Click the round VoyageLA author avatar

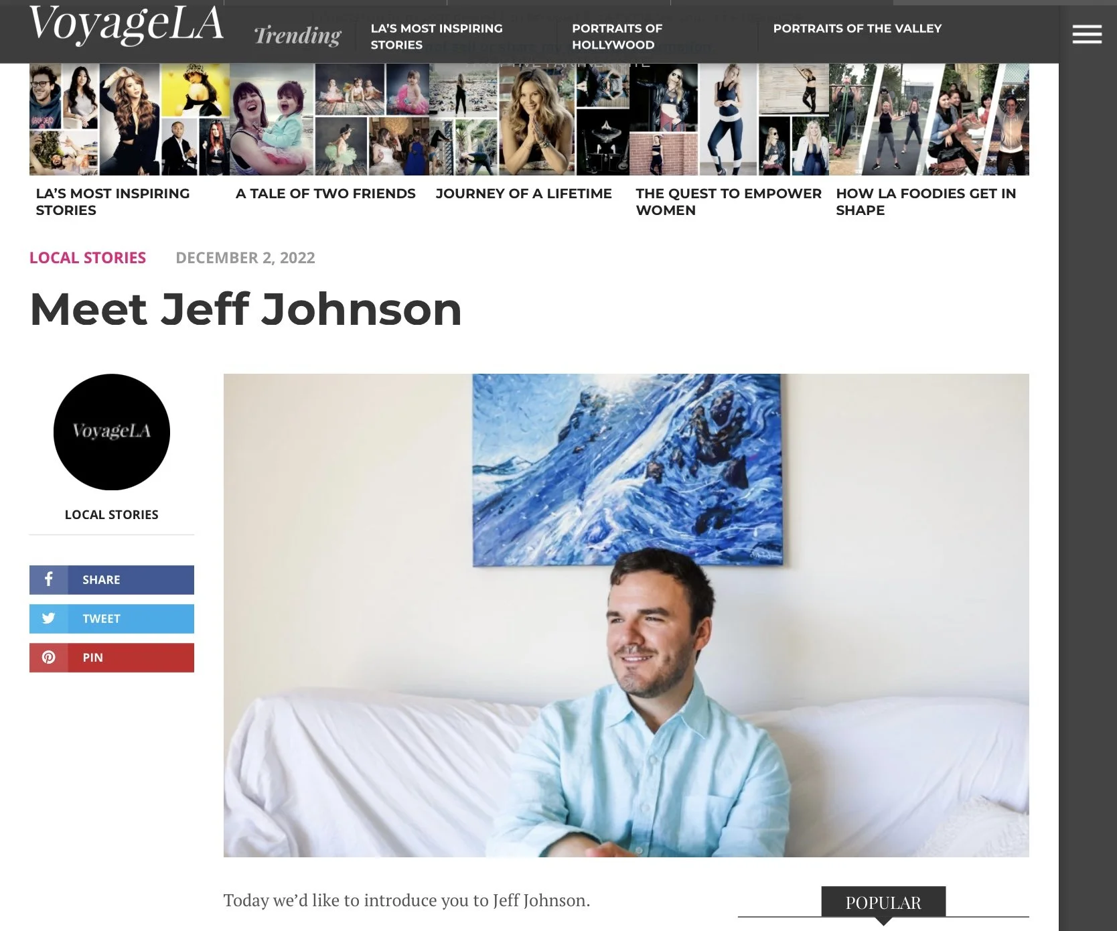coord(112,432)
